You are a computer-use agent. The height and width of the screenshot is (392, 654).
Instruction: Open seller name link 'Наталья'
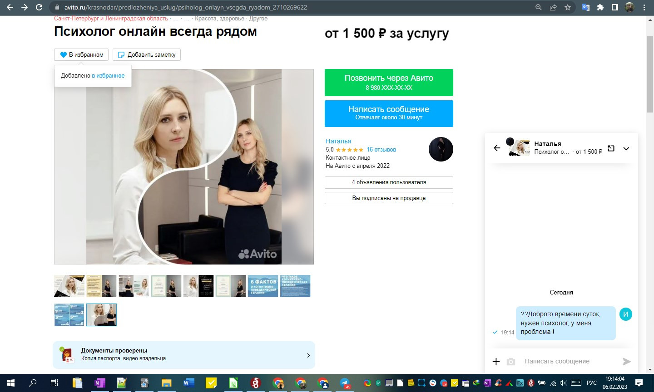[x=338, y=141]
